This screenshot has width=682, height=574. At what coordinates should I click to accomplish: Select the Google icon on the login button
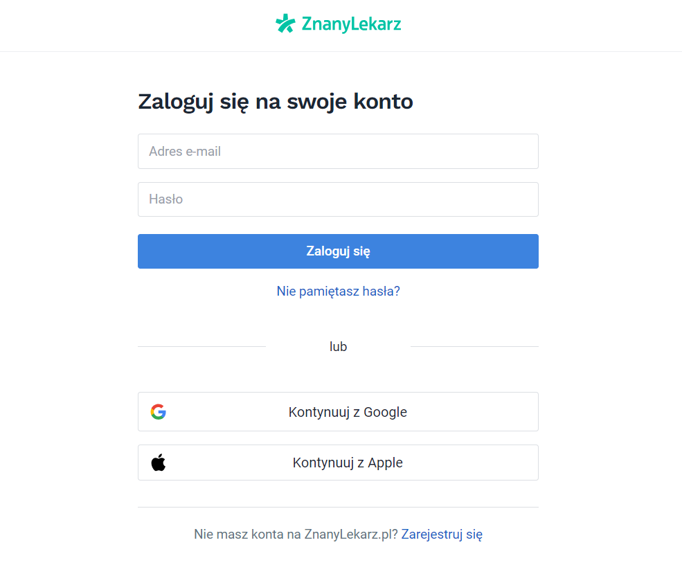(159, 411)
